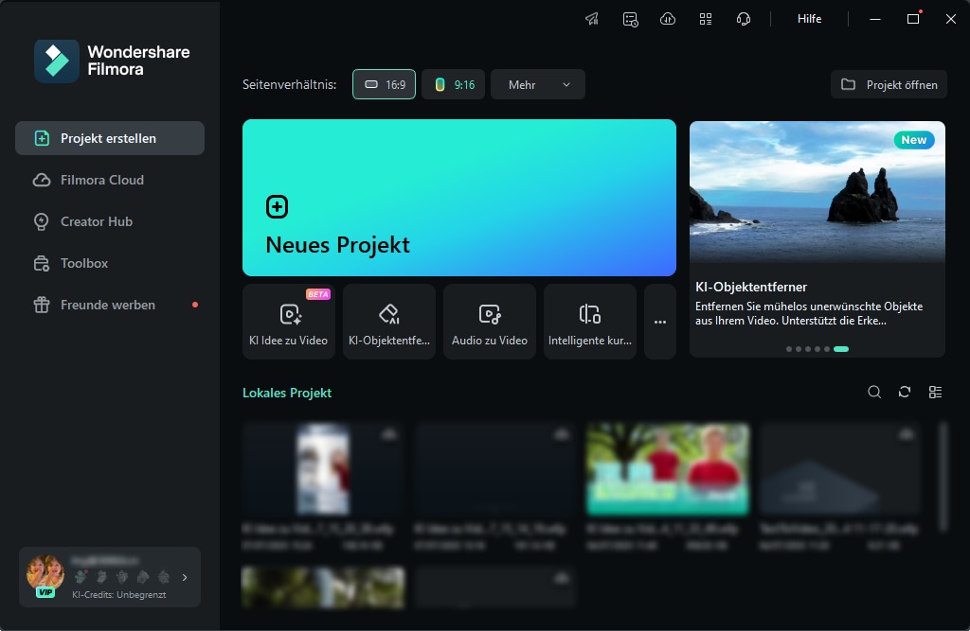Open the grid apps icon
This screenshot has width=970, height=631.
click(705, 19)
